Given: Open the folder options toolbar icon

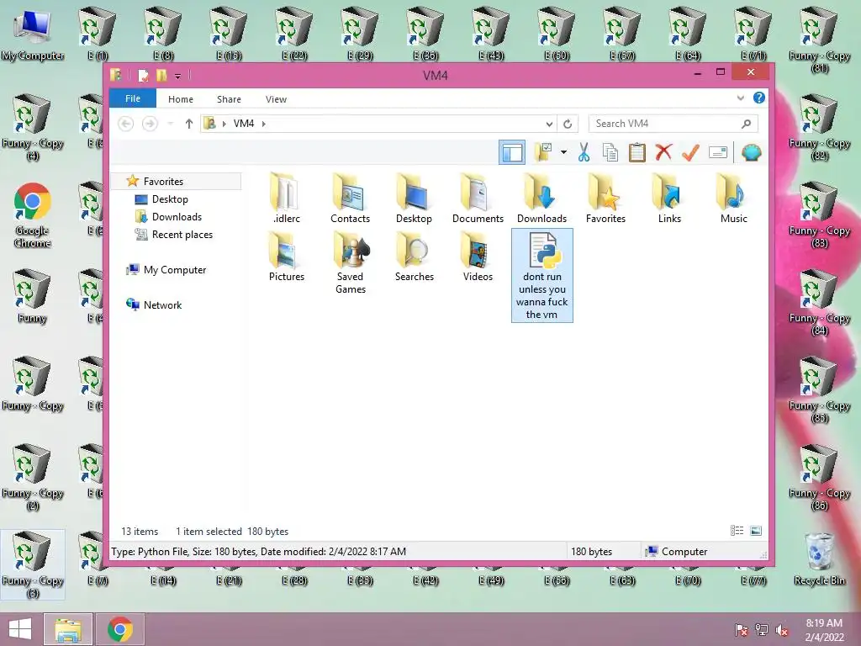Looking at the screenshot, I should (544, 152).
